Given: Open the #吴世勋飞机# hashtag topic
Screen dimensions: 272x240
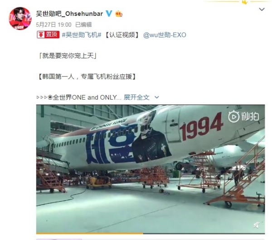Looking at the screenshot, I should click(81, 35).
